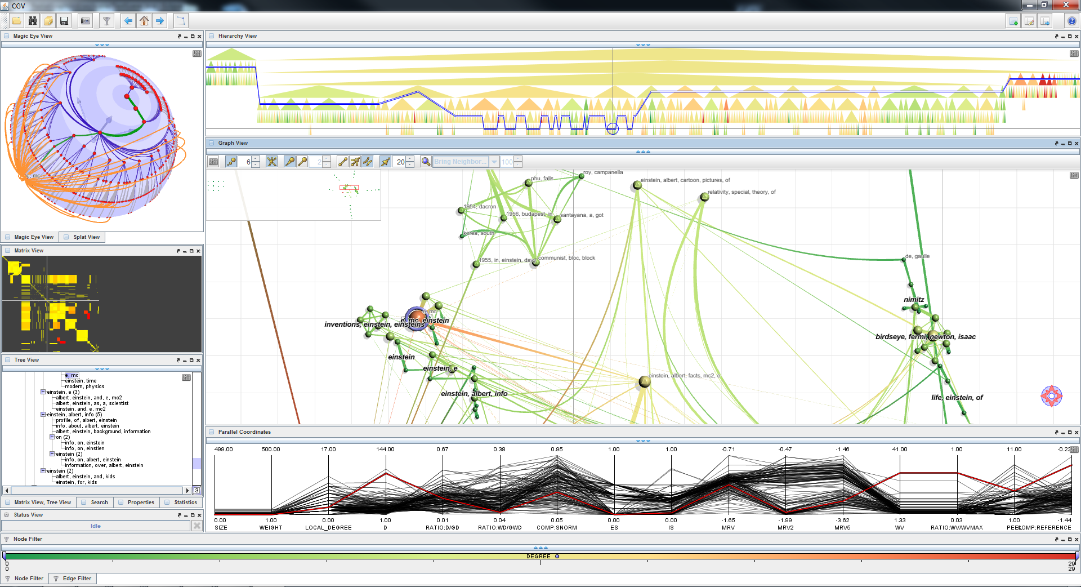Click the straight edge icon in Graph View
The width and height of the screenshot is (1081, 587).
tap(342, 162)
